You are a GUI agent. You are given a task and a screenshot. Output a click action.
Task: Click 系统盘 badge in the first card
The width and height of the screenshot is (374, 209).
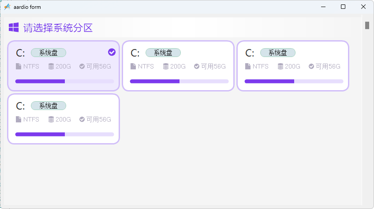pos(49,53)
